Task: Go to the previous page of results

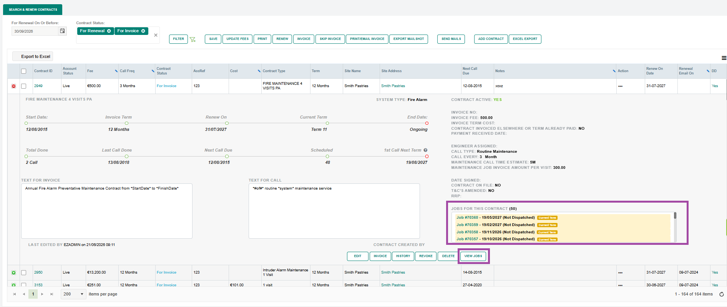Action: coord(24,294)
